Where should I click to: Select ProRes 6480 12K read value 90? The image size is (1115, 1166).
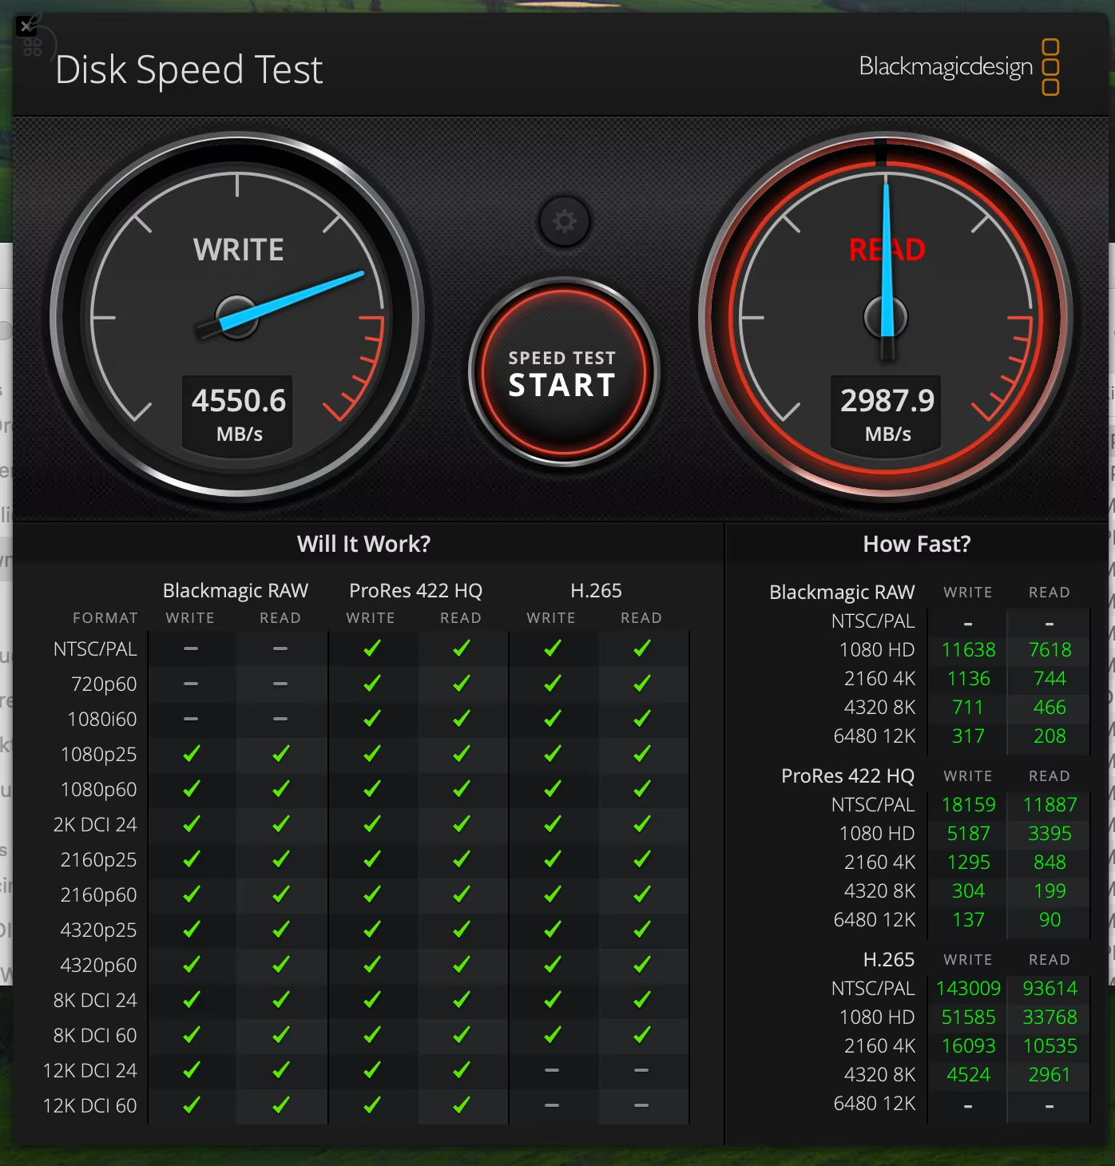click(1050, 920)
